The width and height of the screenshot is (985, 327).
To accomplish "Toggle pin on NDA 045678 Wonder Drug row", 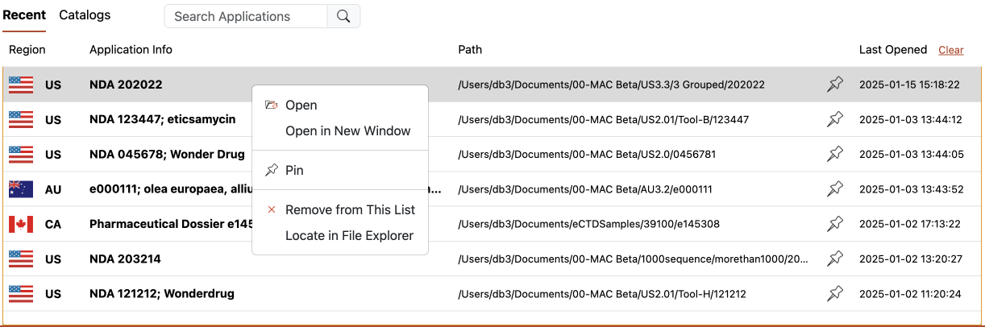I will pos(835,155).
